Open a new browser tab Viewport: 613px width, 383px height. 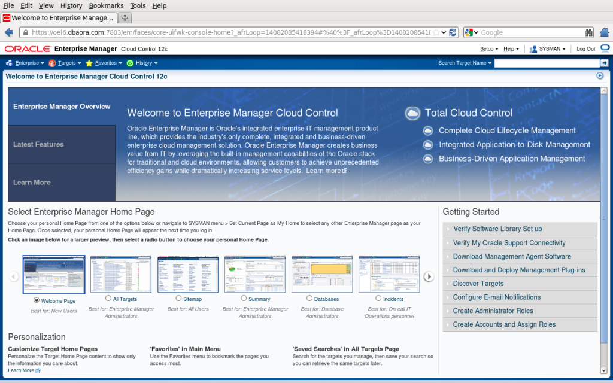tap(125, 17)
